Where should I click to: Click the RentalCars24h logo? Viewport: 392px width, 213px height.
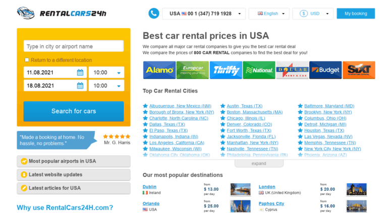point(62,13)
